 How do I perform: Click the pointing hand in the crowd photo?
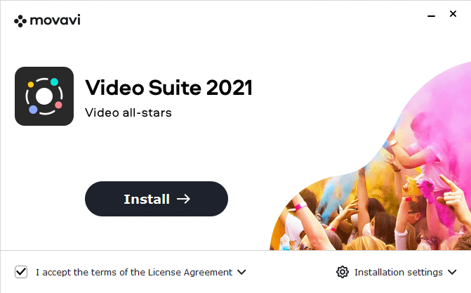point(453,193)
